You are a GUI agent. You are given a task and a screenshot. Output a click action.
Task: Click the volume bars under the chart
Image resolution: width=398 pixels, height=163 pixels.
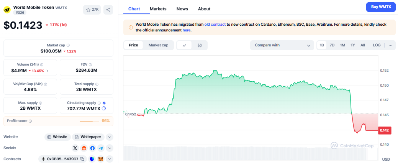pyautogui.click(x=245, y=153)
